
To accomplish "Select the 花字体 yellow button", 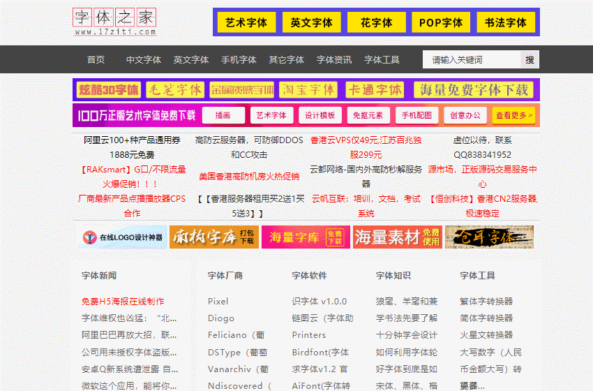I will tap(376, 22).
